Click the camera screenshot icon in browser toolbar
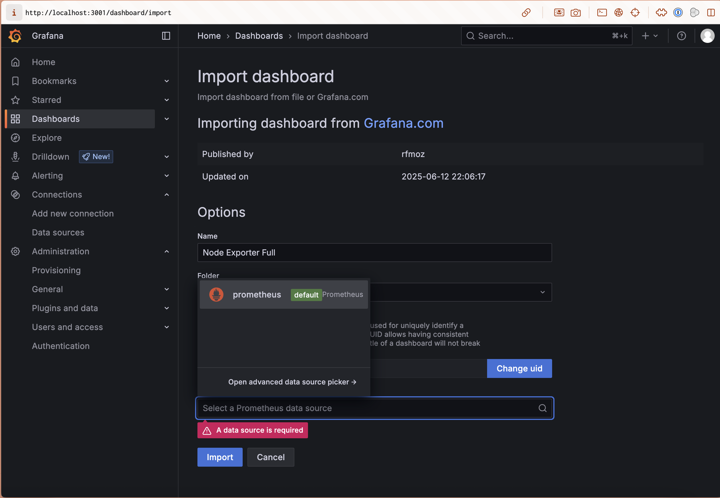This screenshot has width=720, height=498. coord(575,12)
